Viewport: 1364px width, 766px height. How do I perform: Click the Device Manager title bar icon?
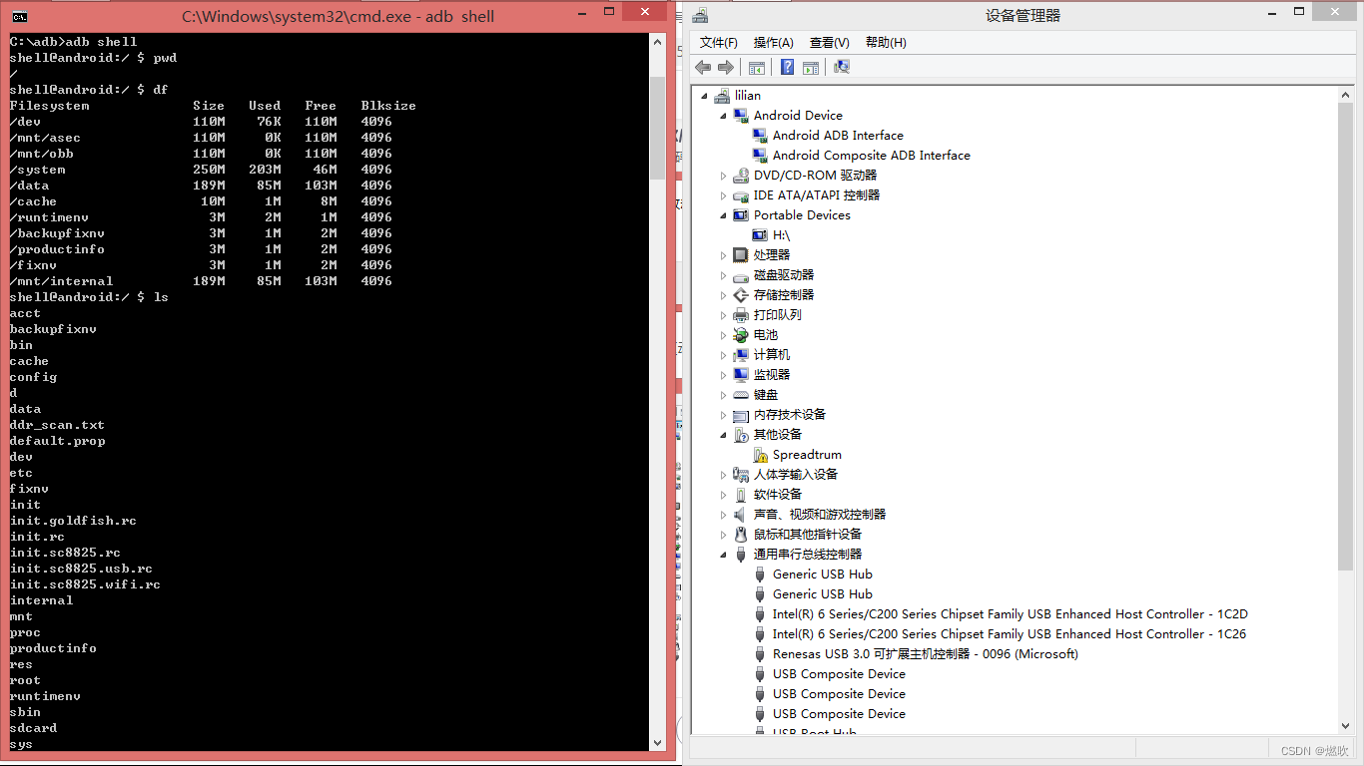click(700, 15)
